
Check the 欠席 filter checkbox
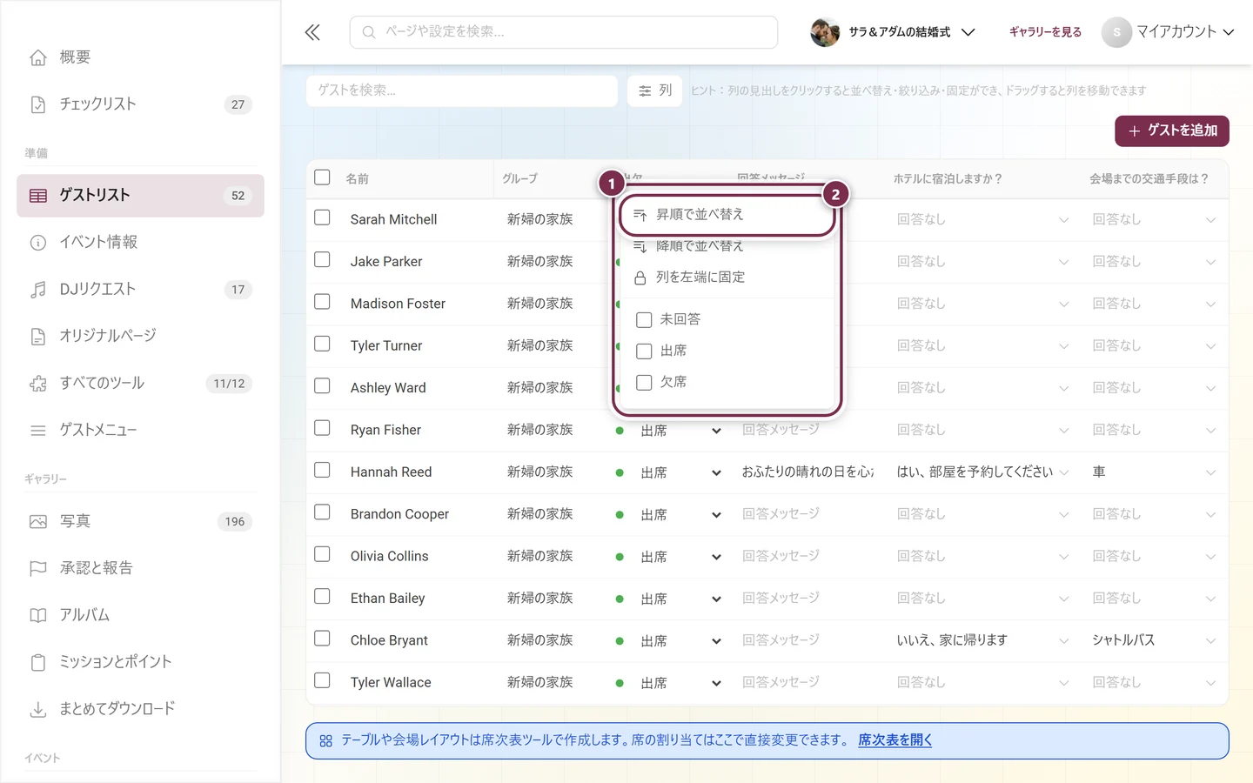(x=644, y=383)
